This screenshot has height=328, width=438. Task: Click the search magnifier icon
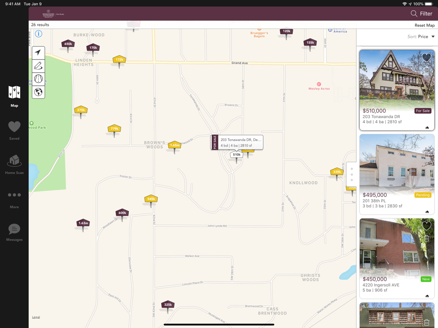pos(414,14)
